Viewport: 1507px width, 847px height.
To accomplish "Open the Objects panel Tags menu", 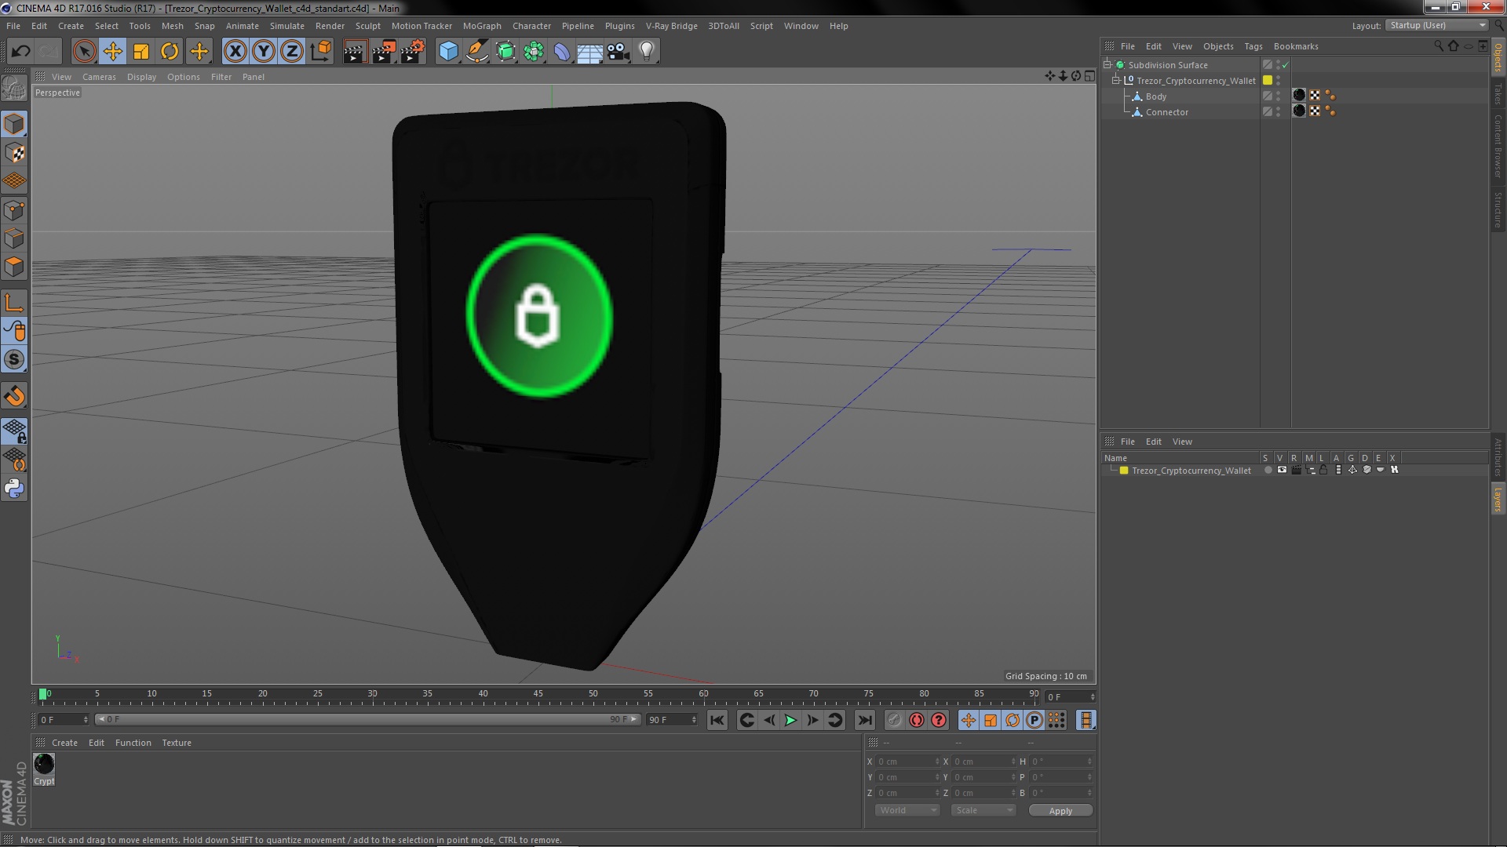I will click(x=1253, y=46).
